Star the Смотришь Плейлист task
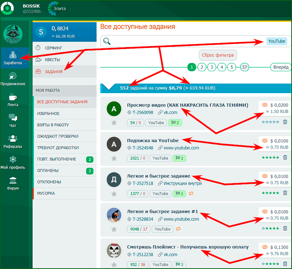The width and height of the screenshot is (292, 269). click(114, 265)
